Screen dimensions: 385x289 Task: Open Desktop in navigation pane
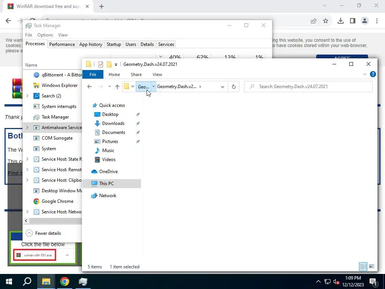click(x=110, y=114)
